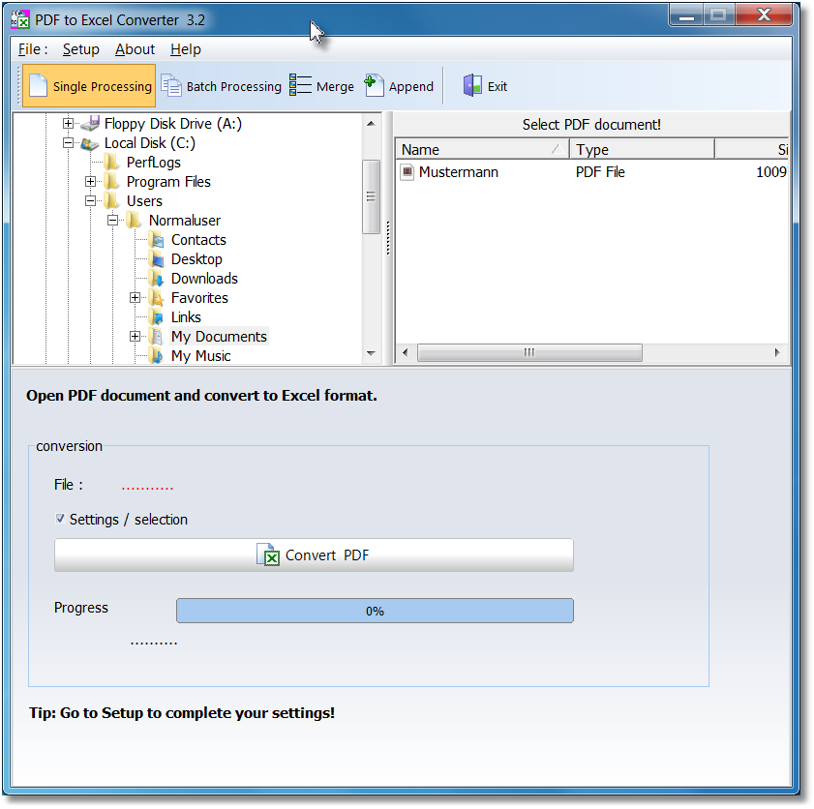Click the Users folder icon
Screen dimensions: 814x809
[x=111, y=201]
